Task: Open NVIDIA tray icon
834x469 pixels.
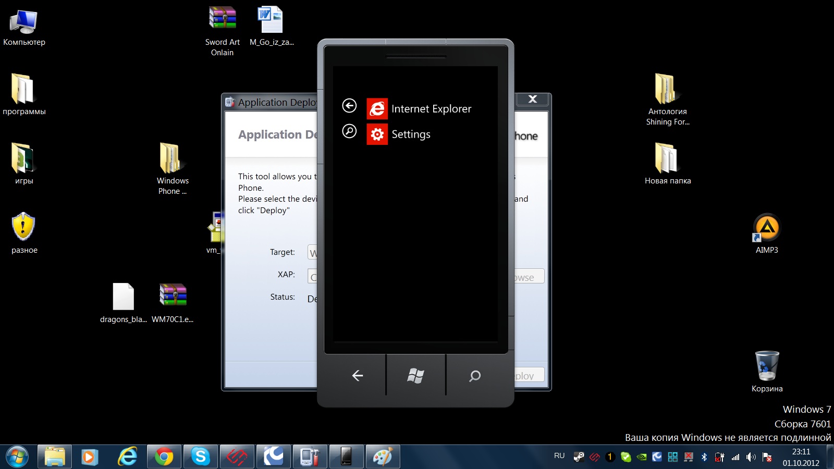Action: click(x=642, y=457)
